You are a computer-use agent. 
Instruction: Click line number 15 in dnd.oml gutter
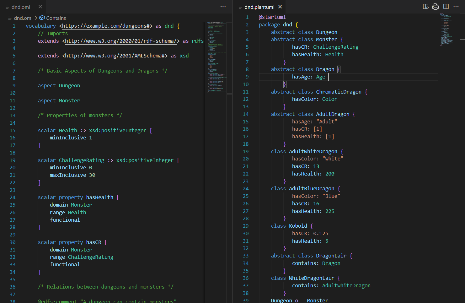[x=13, y=130]
